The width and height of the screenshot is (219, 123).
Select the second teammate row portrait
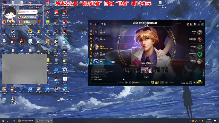[96, 40]
